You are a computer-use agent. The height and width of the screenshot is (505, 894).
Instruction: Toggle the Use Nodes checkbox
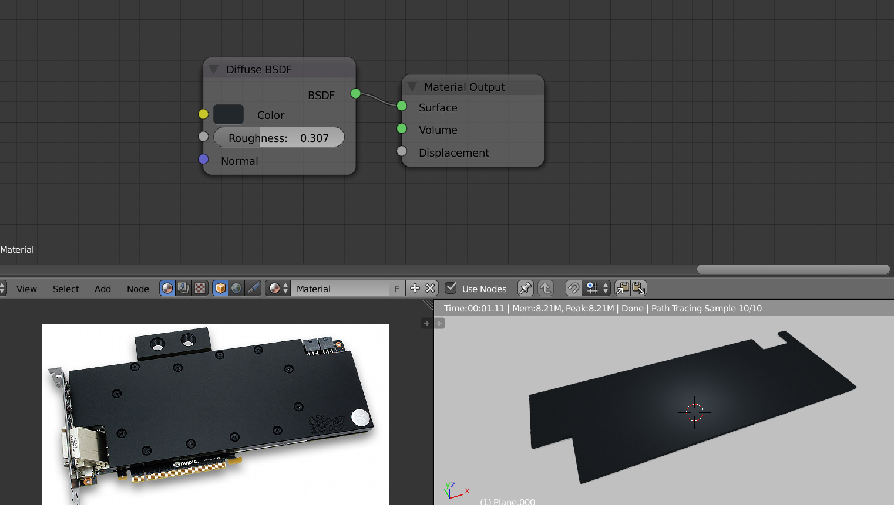pyautogui.click(x=451, y=288)
